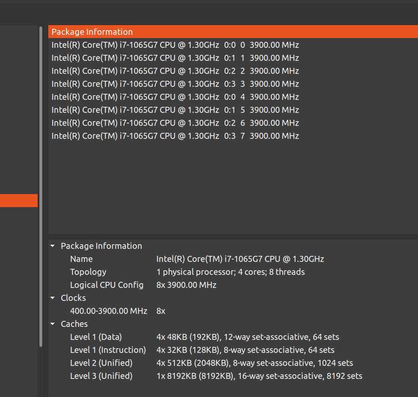Collapse the Package Information tree section
This screenshot has height=397, width=418.
click(x=52, y=246)
